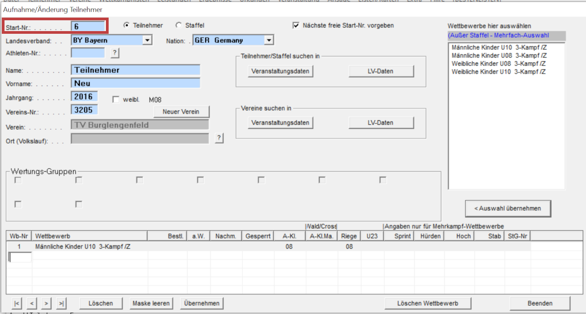586x314 pixels.
Task: Click the Riege column header
Action: [349, 236]
